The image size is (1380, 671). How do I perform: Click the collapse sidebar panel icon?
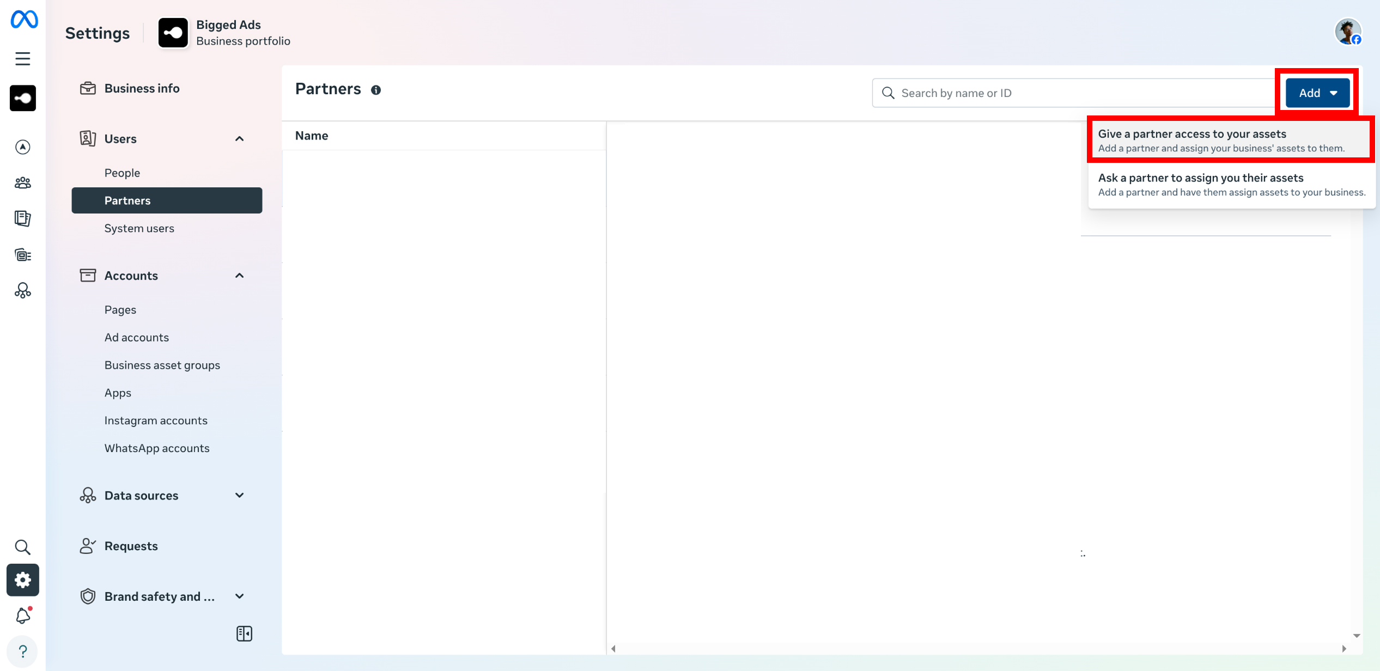coord(244,633)
